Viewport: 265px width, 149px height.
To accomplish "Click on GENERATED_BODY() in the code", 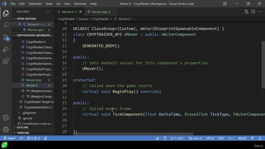I will [x=101, y=46].
